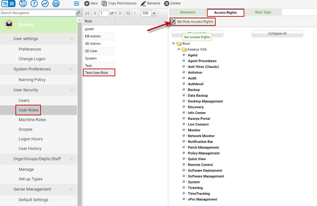Open Machine Roles in navigation
The image size is (317, 206).
coord(33,120)
